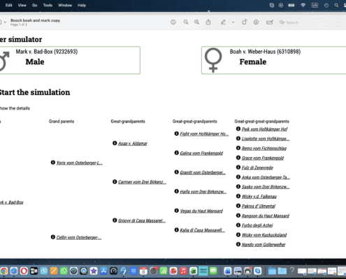Expand the Markup pen dropdown arrow

[x=233, y=22]
